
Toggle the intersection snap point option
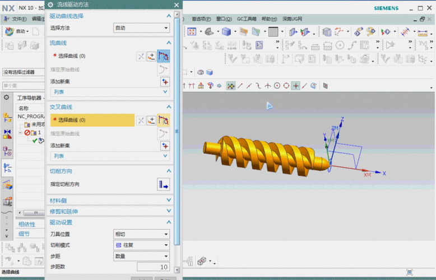click(x=268, y=86)
